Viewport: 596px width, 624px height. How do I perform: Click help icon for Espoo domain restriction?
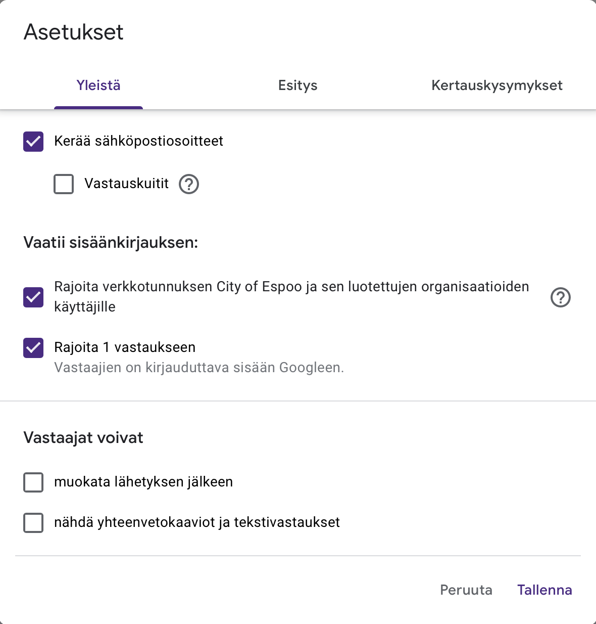(560, 297)
